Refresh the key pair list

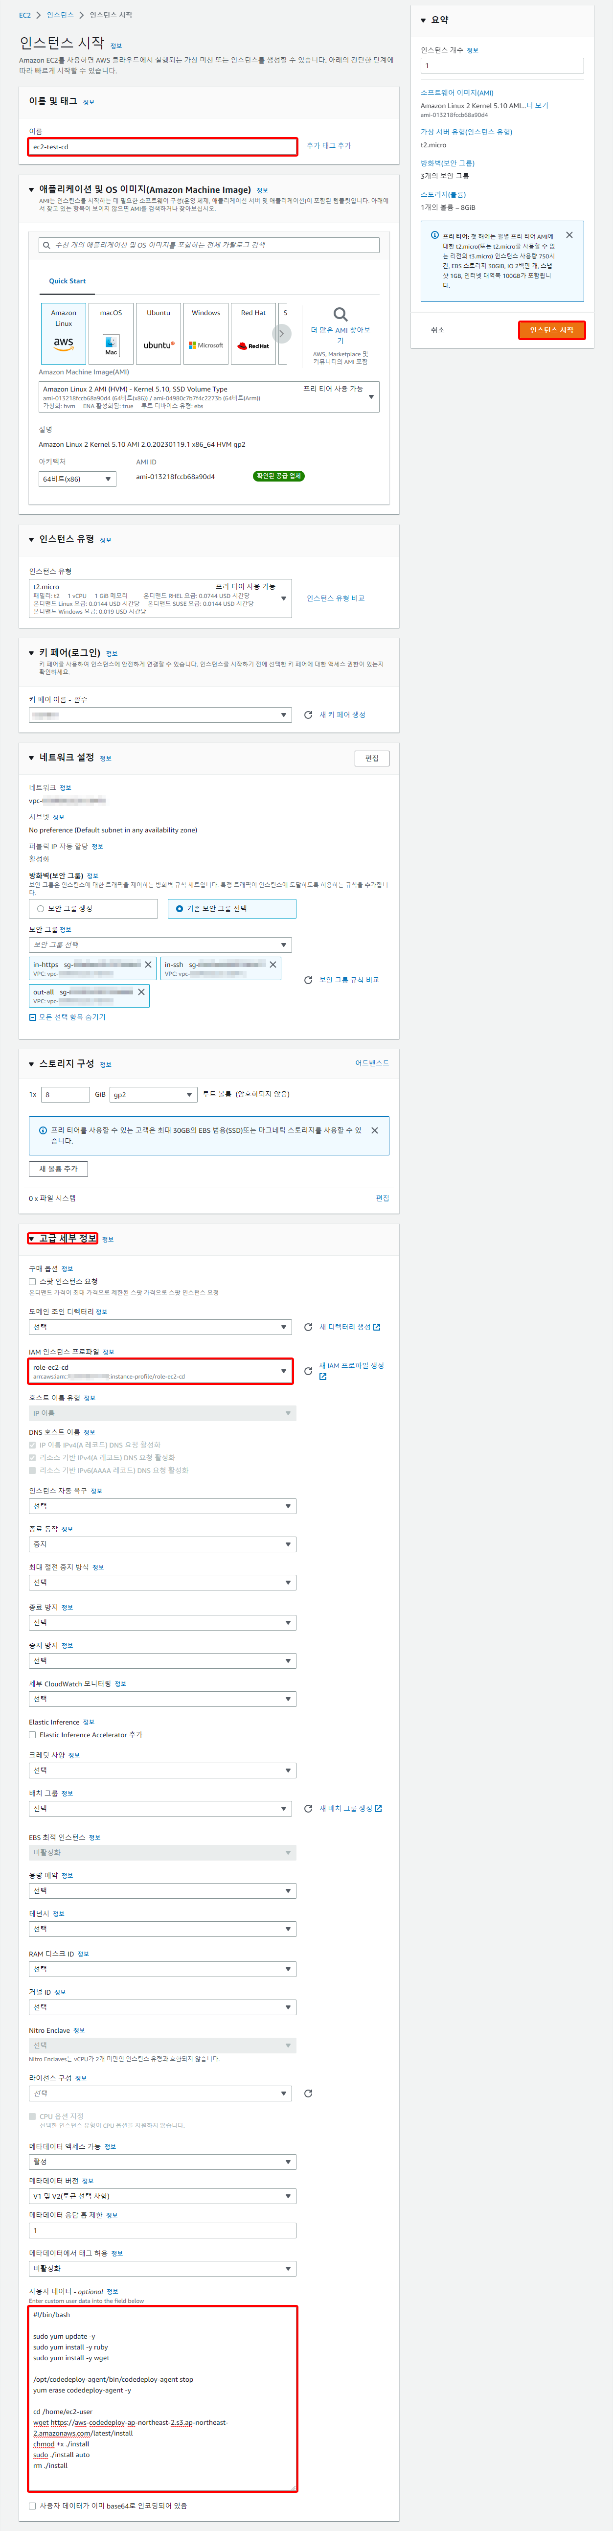(309, 714)
